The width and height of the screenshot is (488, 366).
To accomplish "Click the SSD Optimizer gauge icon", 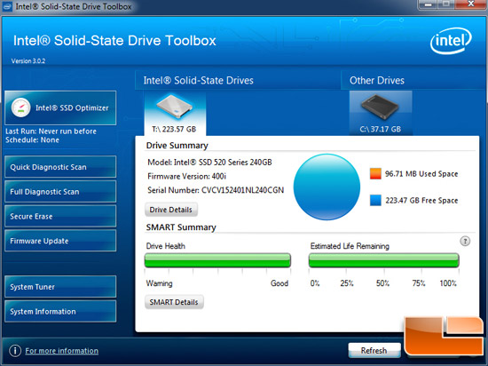I will coord(21,107).
